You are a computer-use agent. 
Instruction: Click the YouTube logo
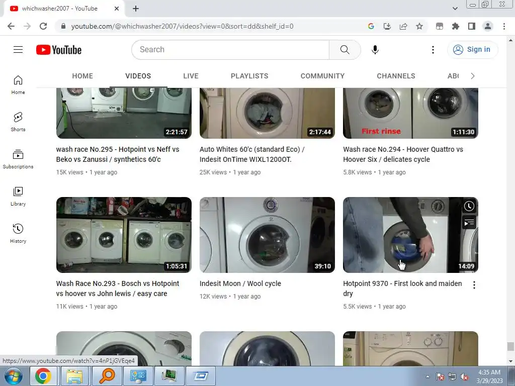pyautogui.click(x=59, y=50)
